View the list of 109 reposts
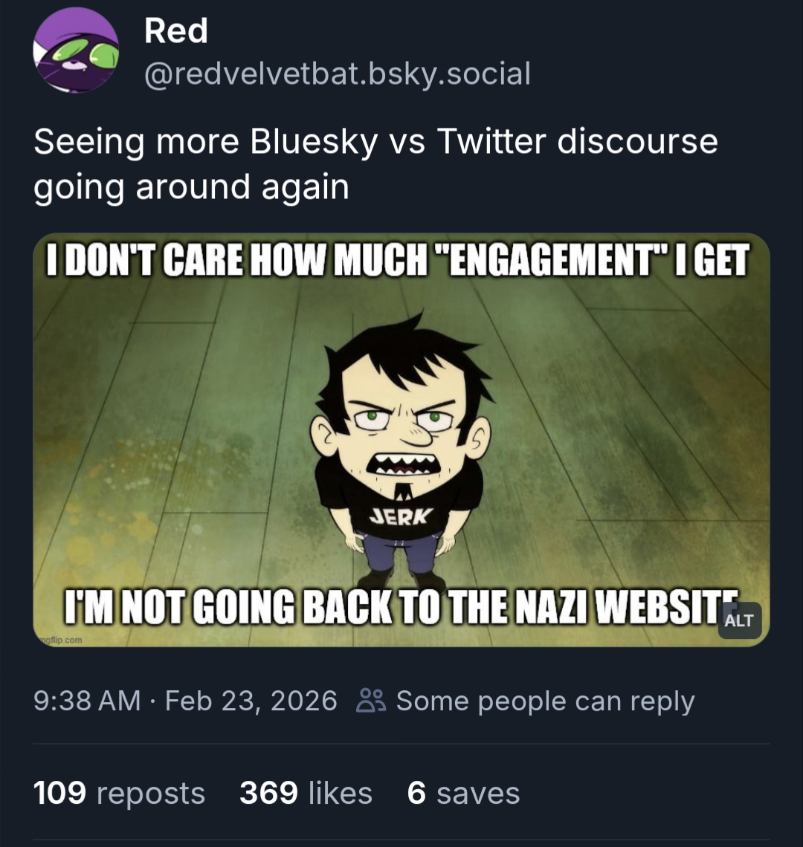Screen dimensions: 803x847 (x=119, y=793)
